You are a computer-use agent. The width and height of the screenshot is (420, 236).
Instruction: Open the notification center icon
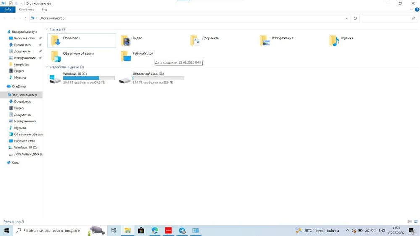[412, 231]
